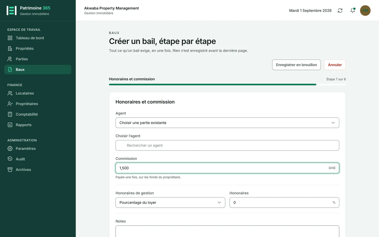Click the Akwaba Property Management title

click(x=112, y=8)
